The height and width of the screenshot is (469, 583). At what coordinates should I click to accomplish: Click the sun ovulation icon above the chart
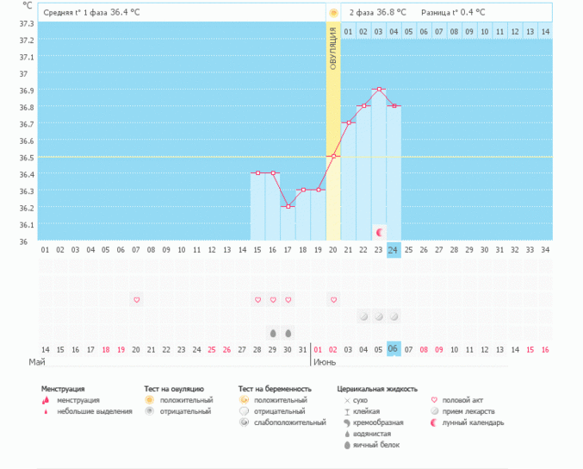(x=333, y=13)
